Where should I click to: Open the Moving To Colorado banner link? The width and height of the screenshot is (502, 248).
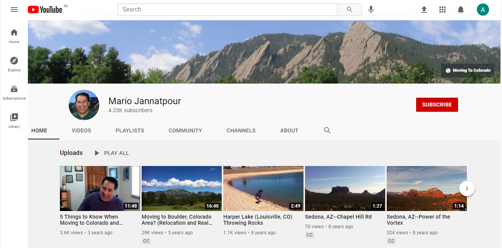coord(468,70)
